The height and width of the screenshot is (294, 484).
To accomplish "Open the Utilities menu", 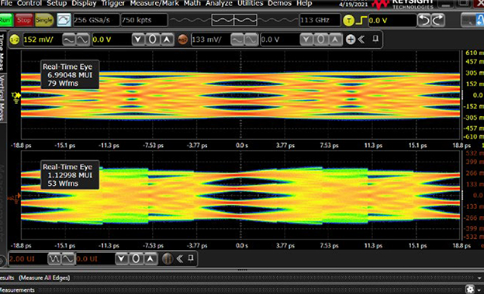I will tap(250, 3).
